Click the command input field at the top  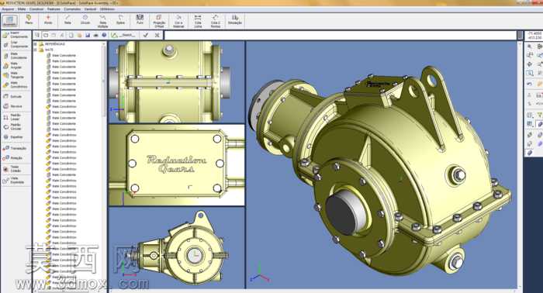click(341, 35)
